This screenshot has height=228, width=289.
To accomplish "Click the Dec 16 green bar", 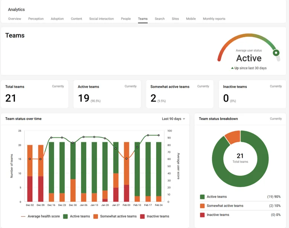I will pyautogui.click(x=51, y=168).
